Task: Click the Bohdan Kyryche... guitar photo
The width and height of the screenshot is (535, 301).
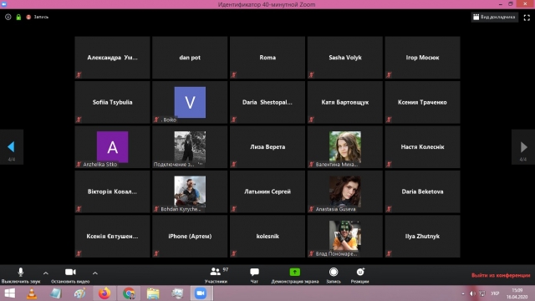Action: [x=190, y=191]
